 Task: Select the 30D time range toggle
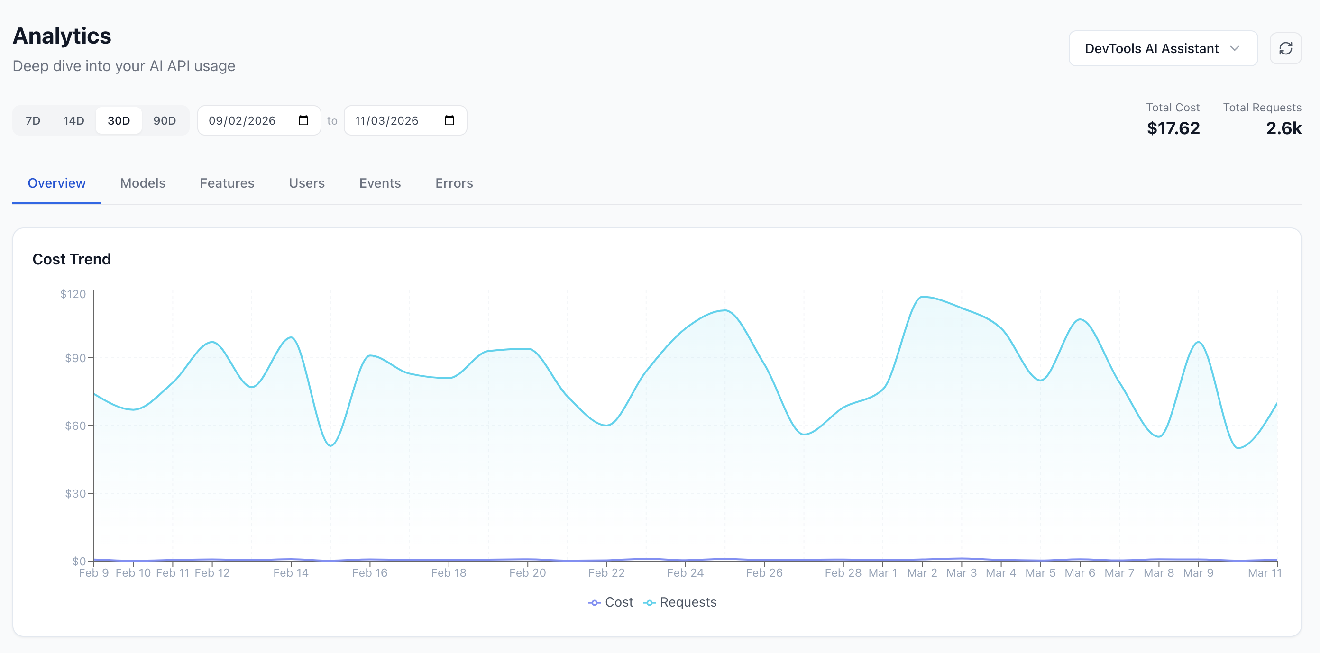119,120
